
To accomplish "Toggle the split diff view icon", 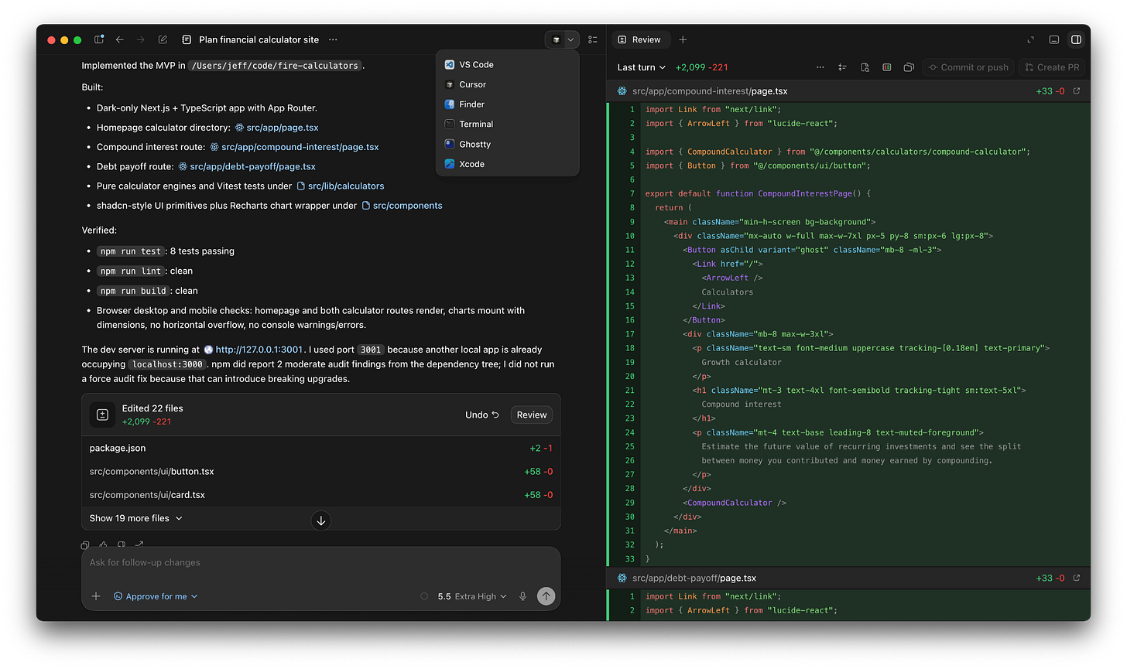I will [887, 67].
